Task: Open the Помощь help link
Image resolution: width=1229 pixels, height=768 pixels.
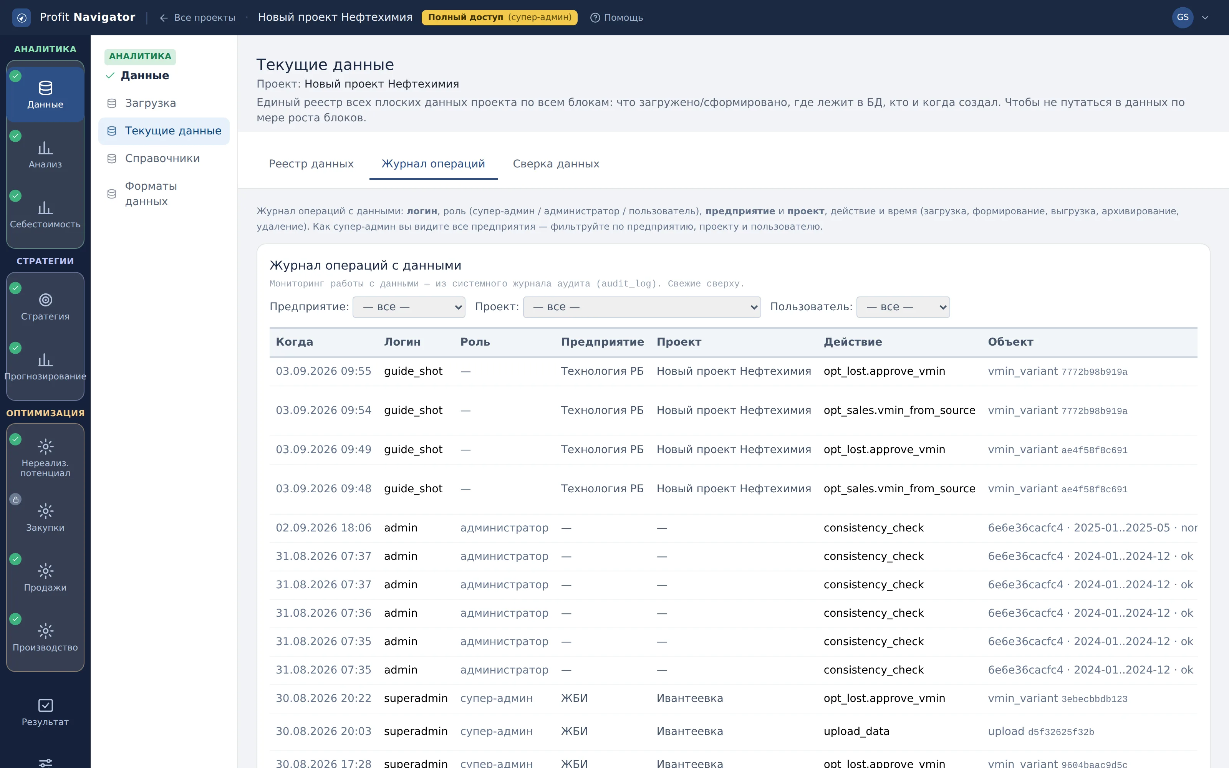Action: click(616, 18)
